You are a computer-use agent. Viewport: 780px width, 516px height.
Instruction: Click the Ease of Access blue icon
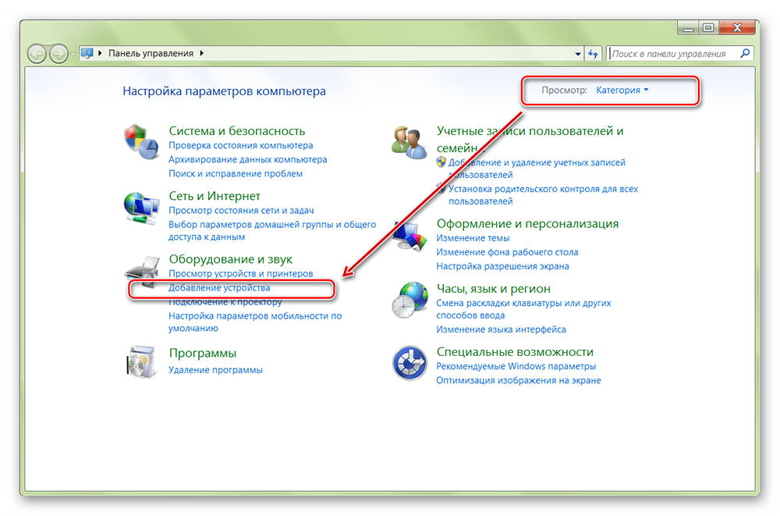(x=409, y=363)
